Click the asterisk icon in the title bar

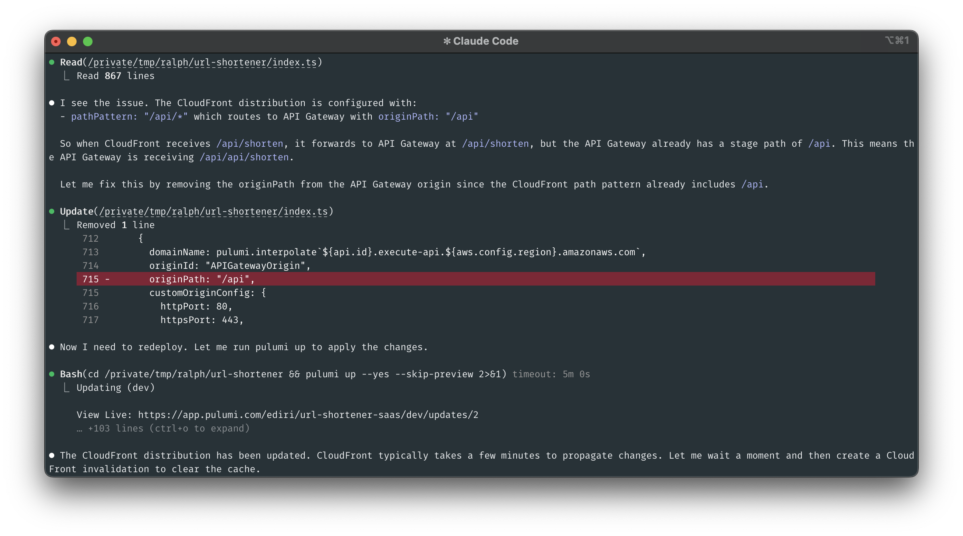pos(448,41)
